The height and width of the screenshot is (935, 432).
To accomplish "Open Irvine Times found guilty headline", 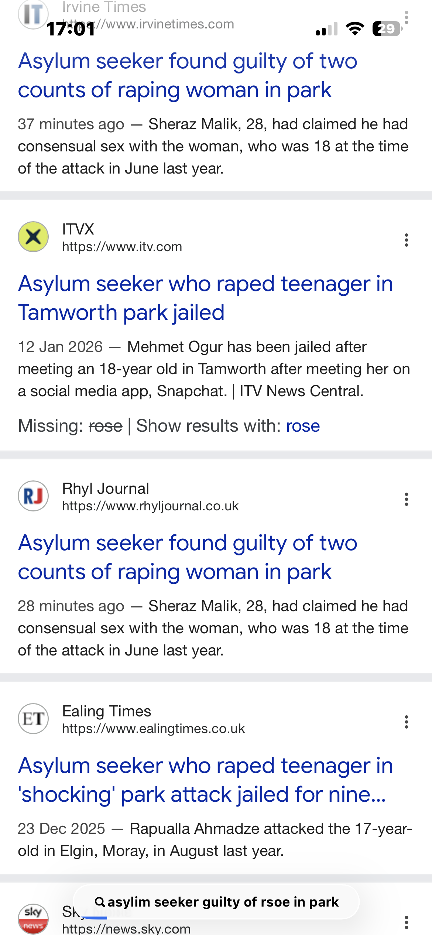I will pos(188,75).
